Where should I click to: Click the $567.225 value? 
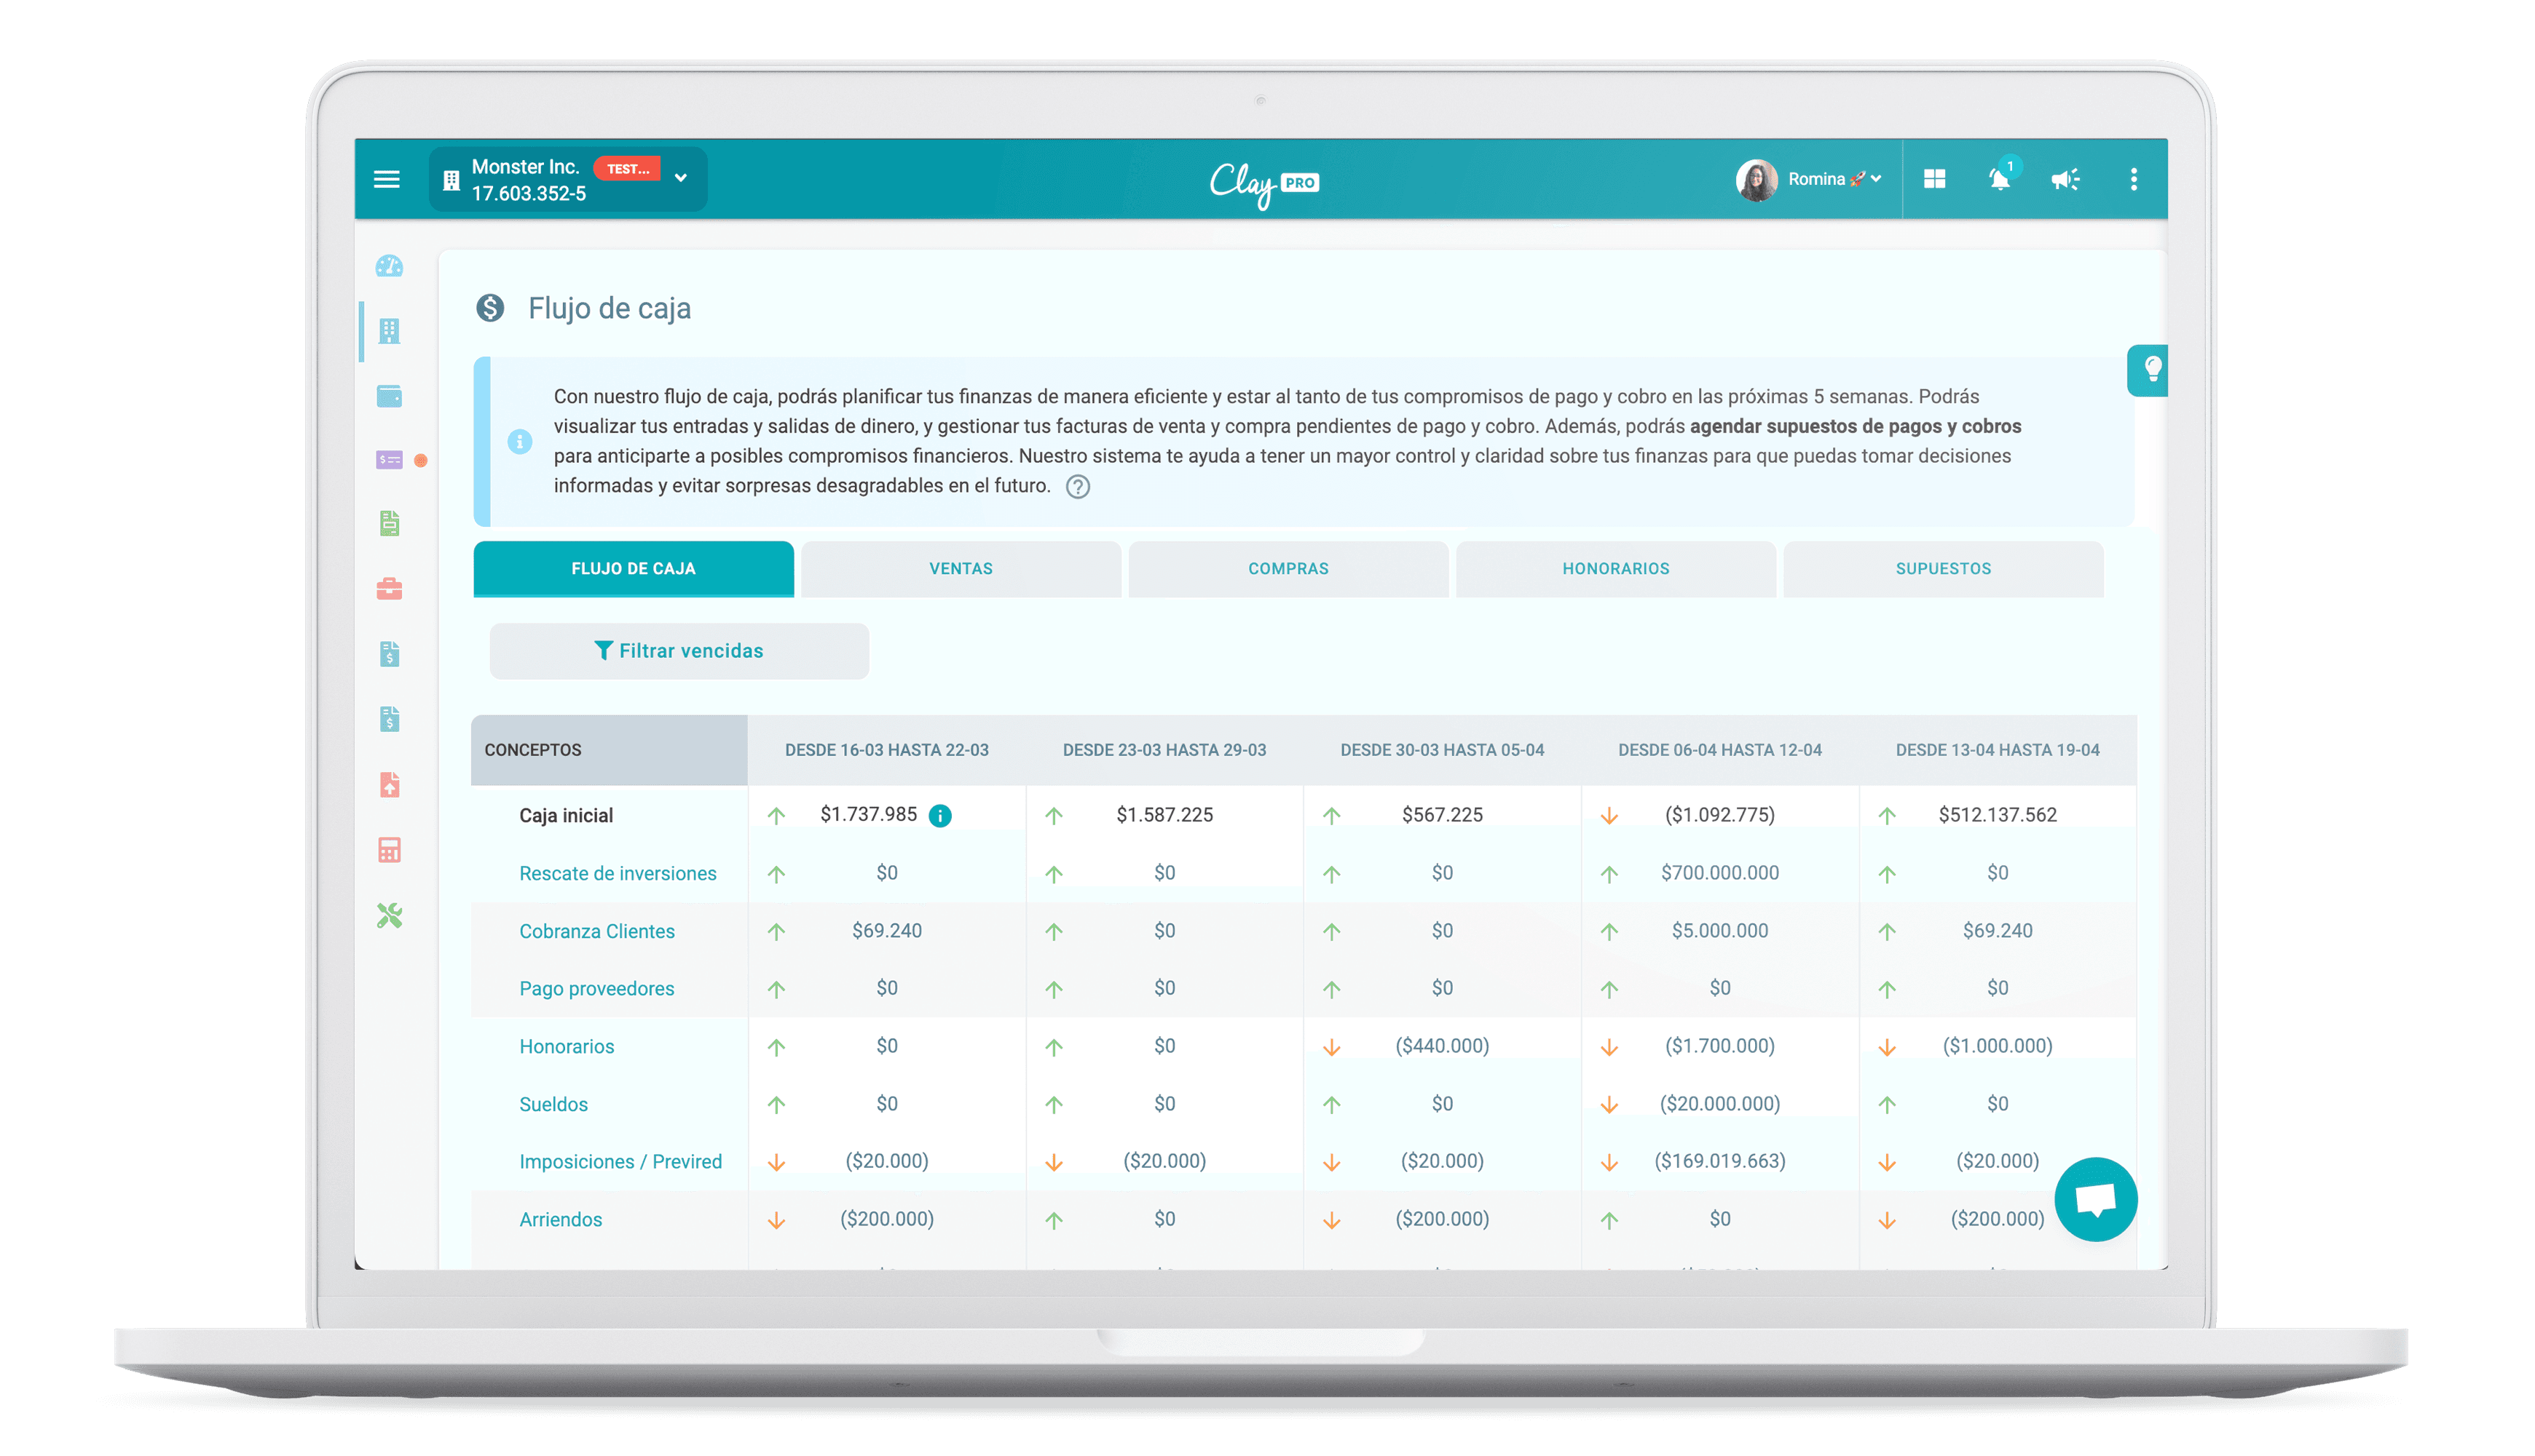(1441, 815)
